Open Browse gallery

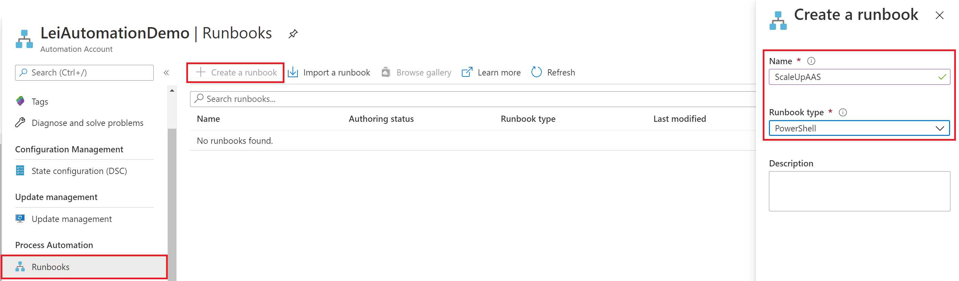click(x=416, y=73)
